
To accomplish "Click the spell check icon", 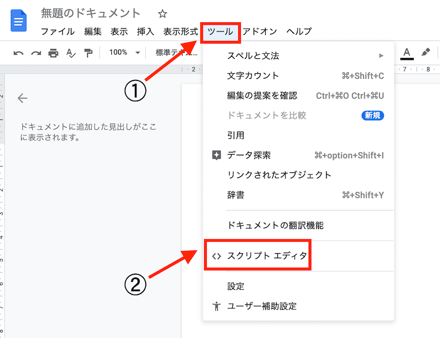I will (70, 53).
